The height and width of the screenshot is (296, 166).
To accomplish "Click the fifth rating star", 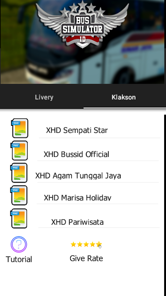I will tap(99, 245).
